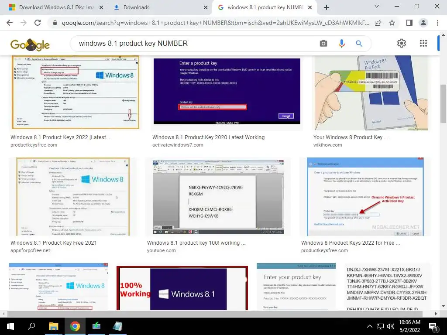Open File Explorer from the taskbar
Screen dimensions: 447x335
click(53, 326)
